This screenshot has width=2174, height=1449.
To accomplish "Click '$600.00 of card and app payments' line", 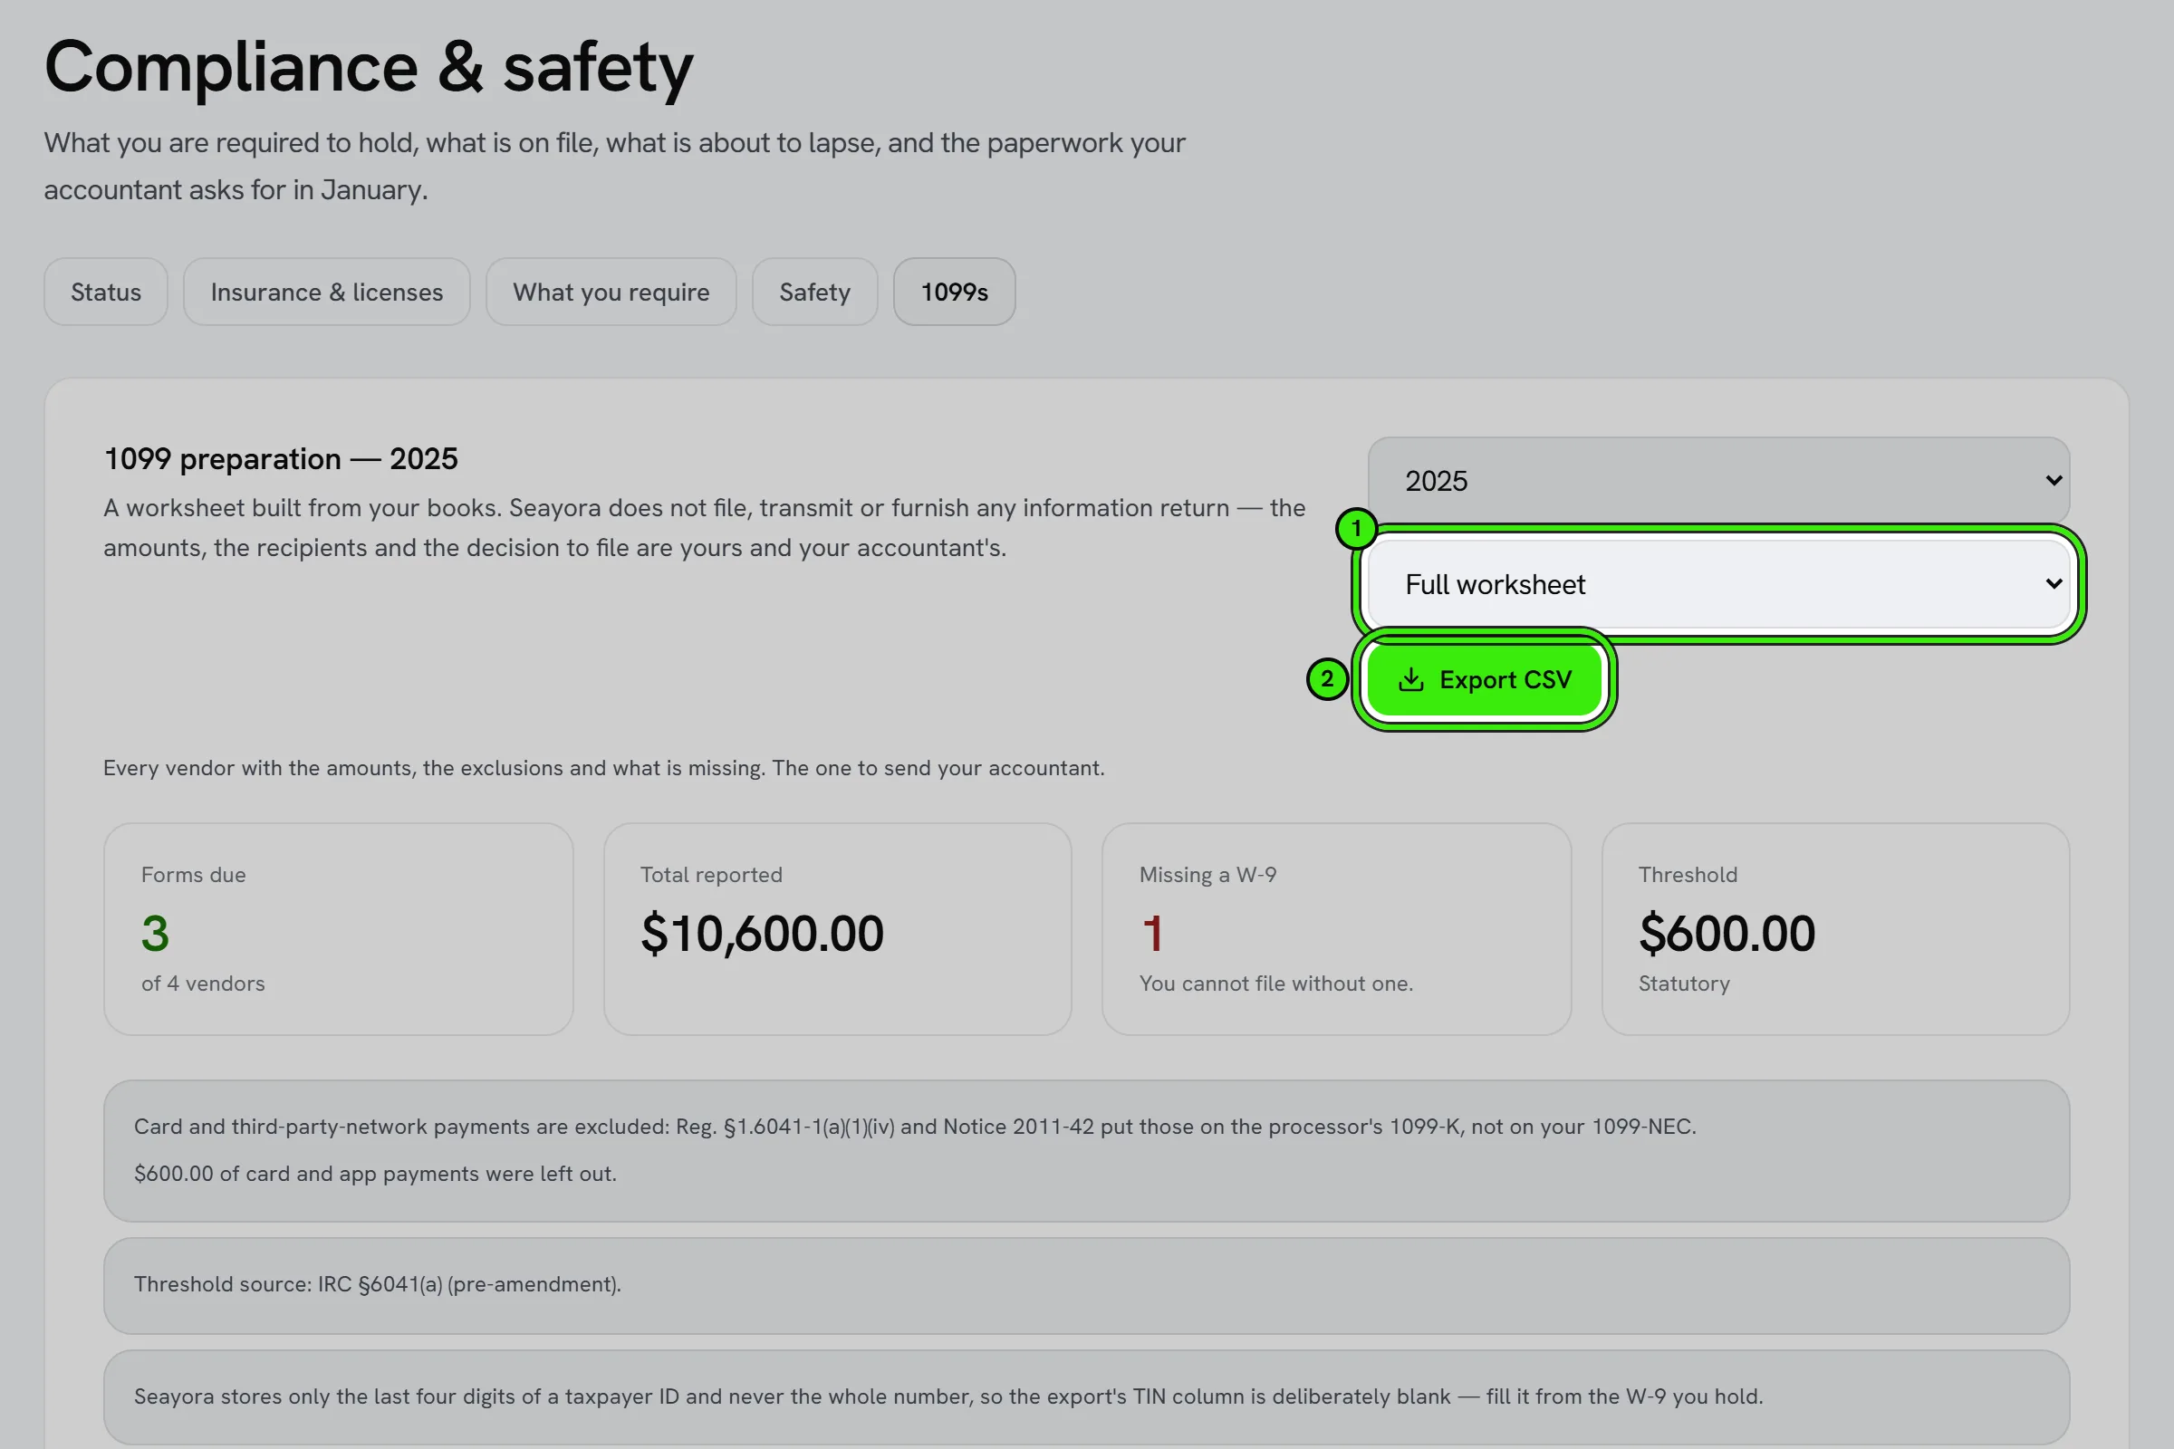I will click(x=375, y=1174).
